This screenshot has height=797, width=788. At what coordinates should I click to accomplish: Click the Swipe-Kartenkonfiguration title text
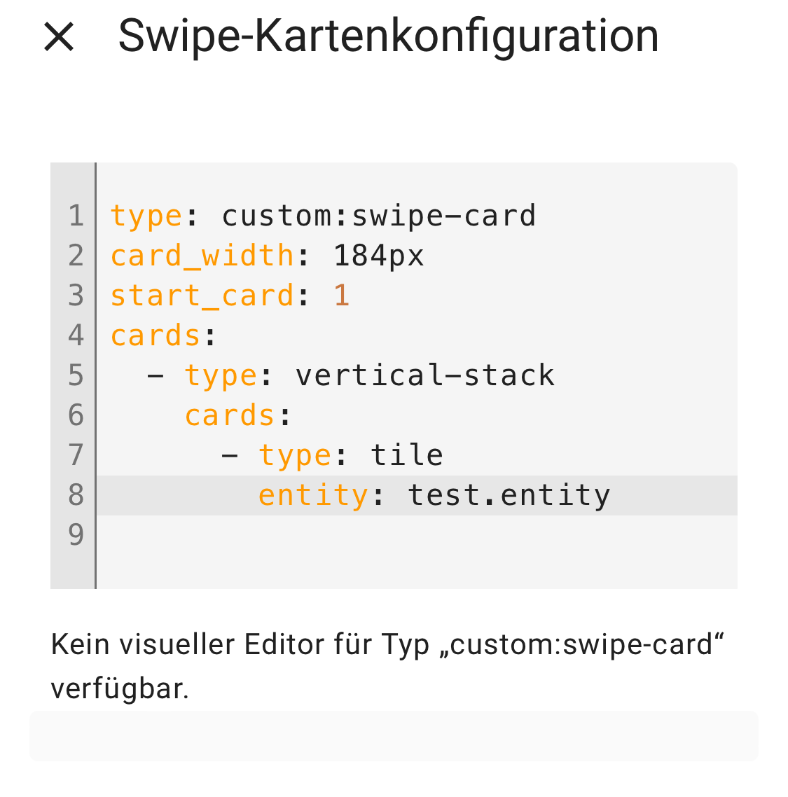389,38
